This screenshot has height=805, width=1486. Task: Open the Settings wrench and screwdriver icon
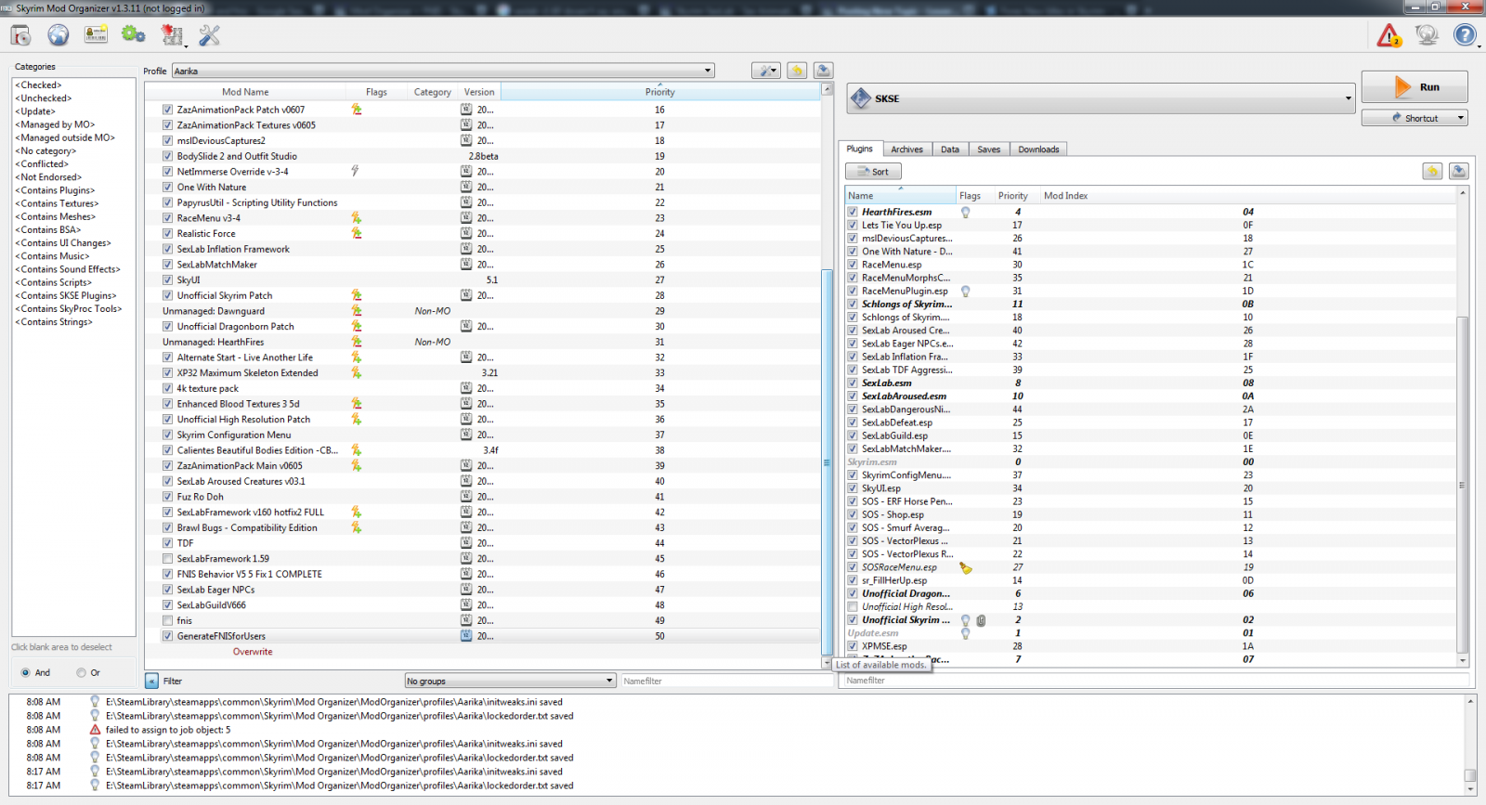tap(210, 35)
